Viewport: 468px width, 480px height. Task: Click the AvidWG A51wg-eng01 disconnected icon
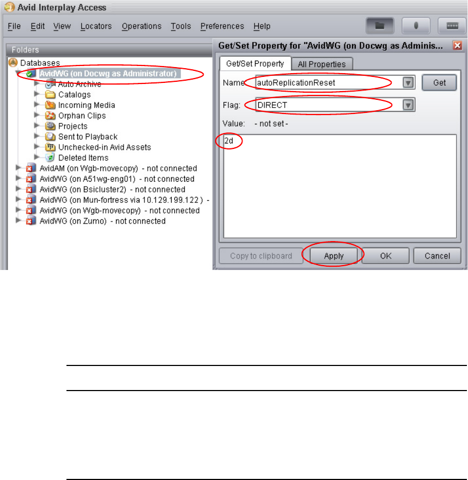tap(31, 179)
